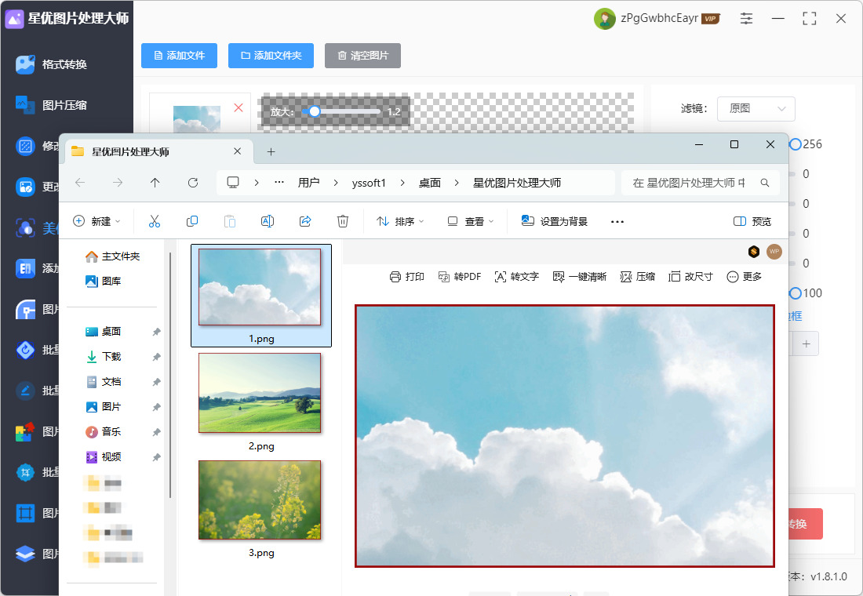The height and width of the screenshot is (596, 863).
Task: Open 图库 in the navigation pane
Action: click(x=104, y=282)
